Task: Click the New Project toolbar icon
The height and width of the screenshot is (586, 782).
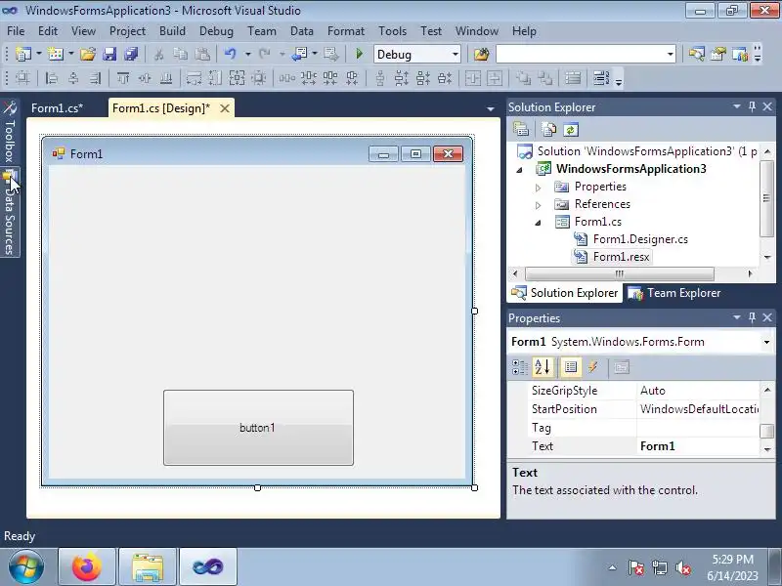Action: click(x=22, y=54)
